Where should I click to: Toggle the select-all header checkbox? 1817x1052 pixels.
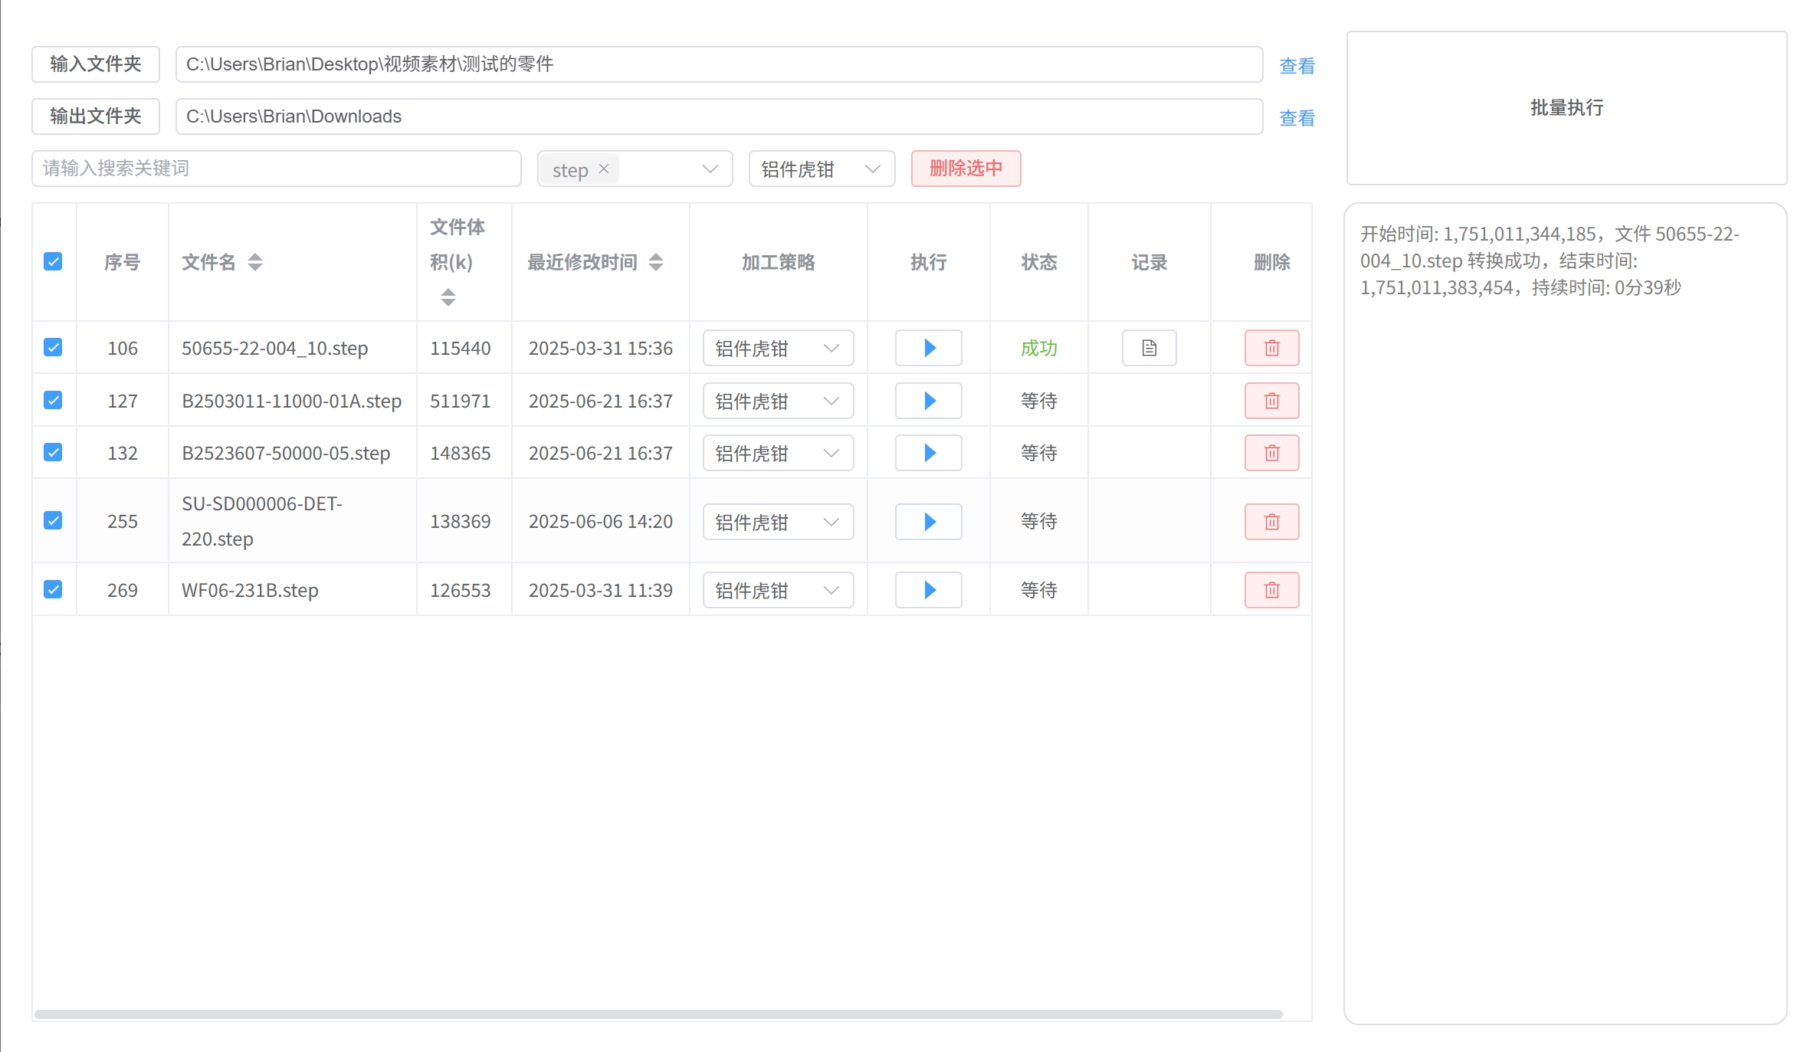tap(53, 262)
